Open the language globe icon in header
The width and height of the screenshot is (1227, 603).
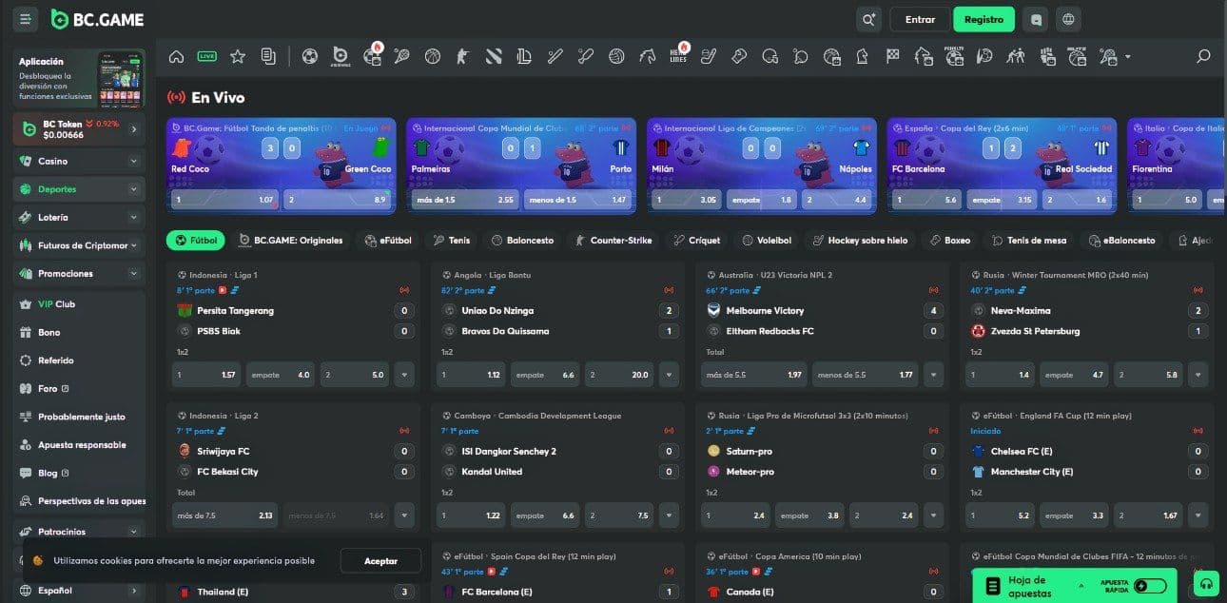tap(1068, 19)
